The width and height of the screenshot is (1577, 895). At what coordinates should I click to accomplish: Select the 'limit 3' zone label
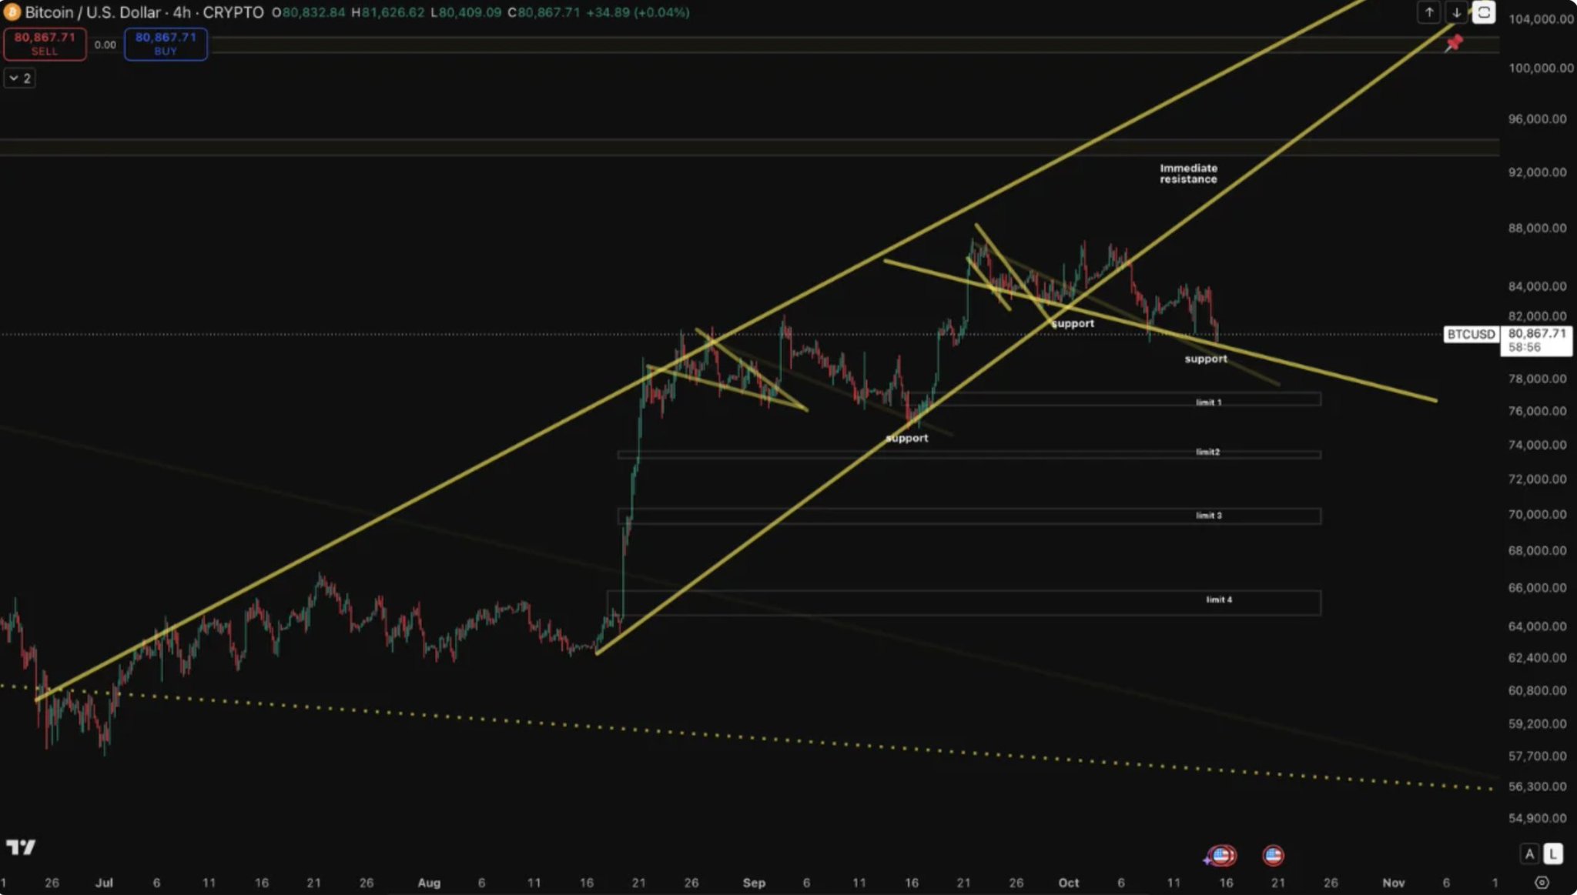(x=1208, y=516)
